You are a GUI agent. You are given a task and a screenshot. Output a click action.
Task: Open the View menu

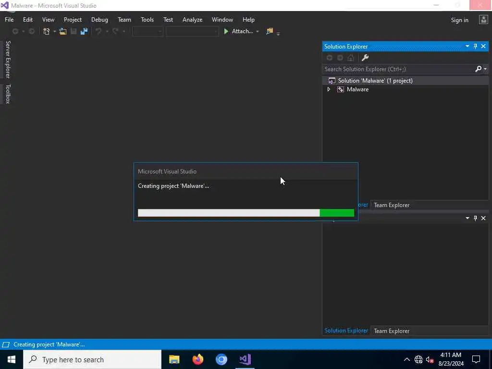tap(48, 19)
